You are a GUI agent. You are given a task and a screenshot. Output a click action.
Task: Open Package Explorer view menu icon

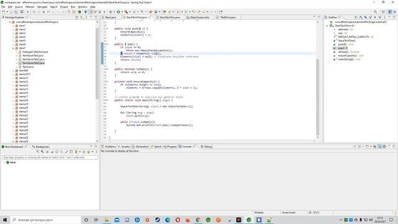pos(86,17)
